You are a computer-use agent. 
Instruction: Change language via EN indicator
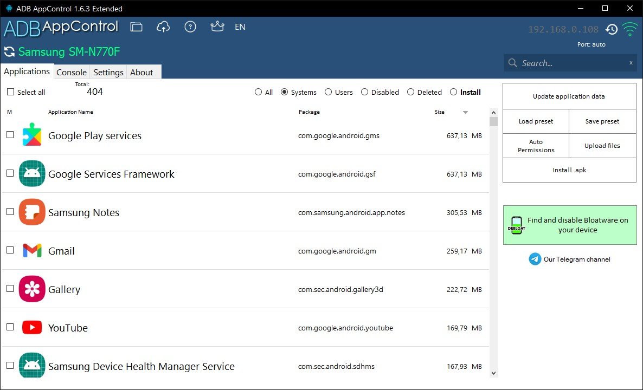coord(240,27)
